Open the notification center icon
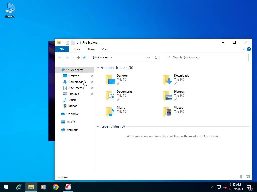 (x=249, y=187)
